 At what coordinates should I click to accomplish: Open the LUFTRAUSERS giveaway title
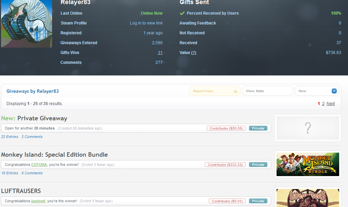(21, 191)
